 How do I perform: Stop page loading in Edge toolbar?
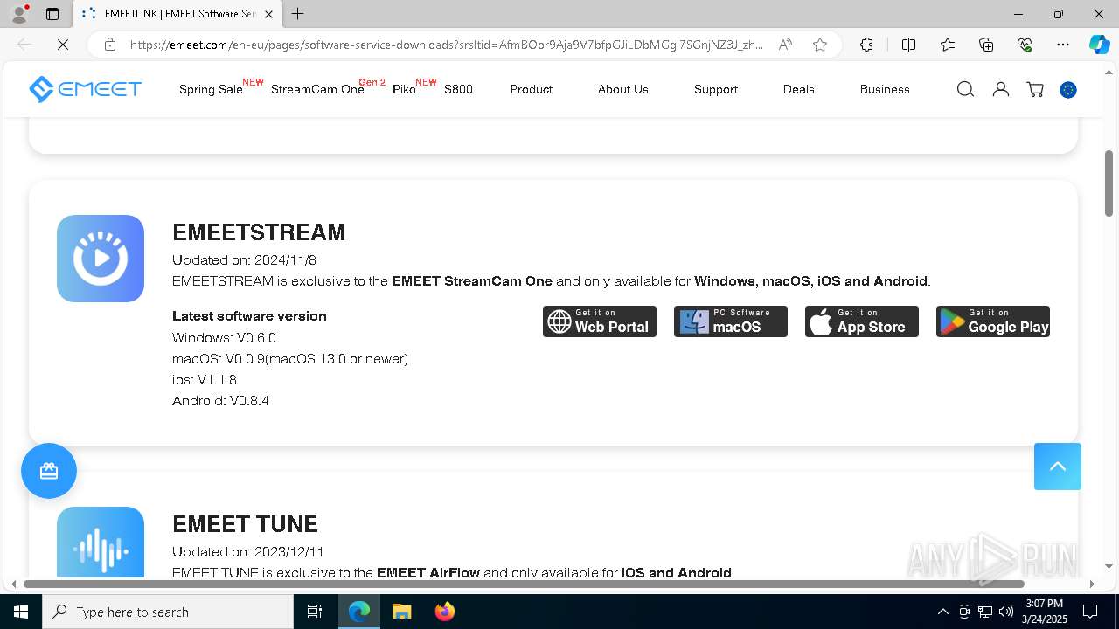tap(63, 45)
